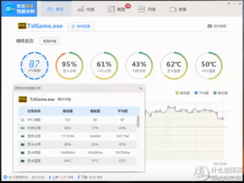Click the PUBG icon in details popup
244x183 pixels.
(x=22, y=99)
